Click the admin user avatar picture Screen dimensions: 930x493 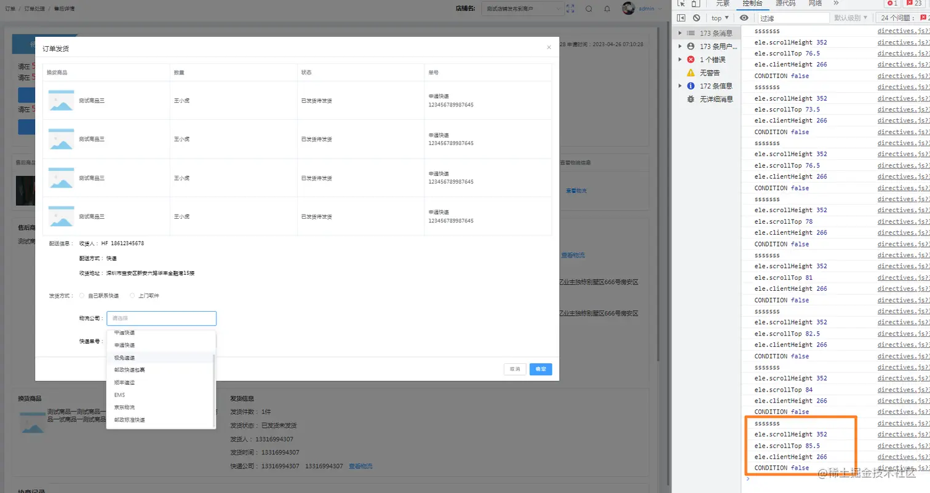tap(628, 8)
